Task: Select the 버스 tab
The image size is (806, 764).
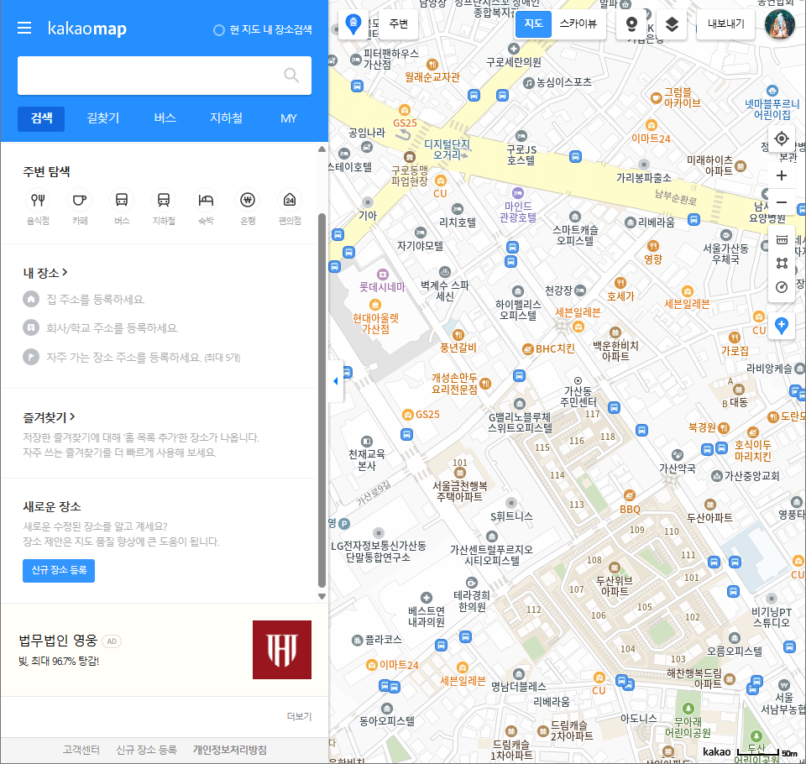Action: pos(165,118)
